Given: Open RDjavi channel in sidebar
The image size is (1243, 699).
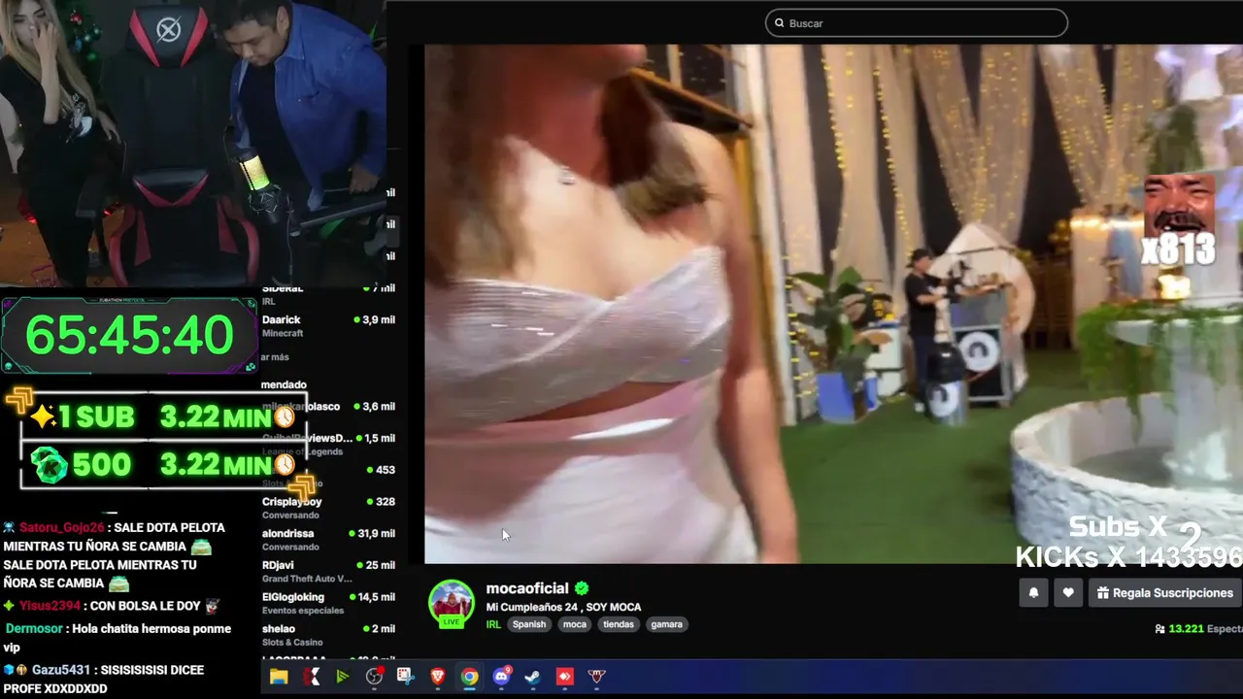Looking at the screenshot, I should (328, 572).
